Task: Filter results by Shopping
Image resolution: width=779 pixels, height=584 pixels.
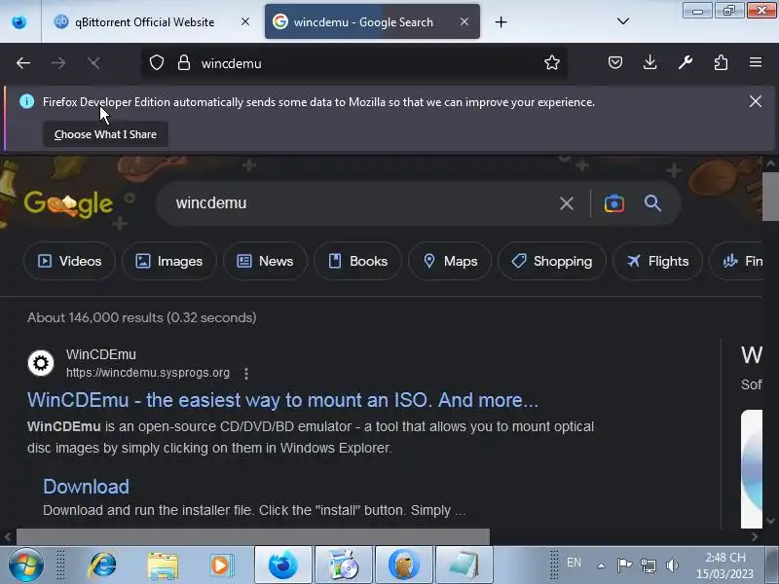Action: point(552,261)
